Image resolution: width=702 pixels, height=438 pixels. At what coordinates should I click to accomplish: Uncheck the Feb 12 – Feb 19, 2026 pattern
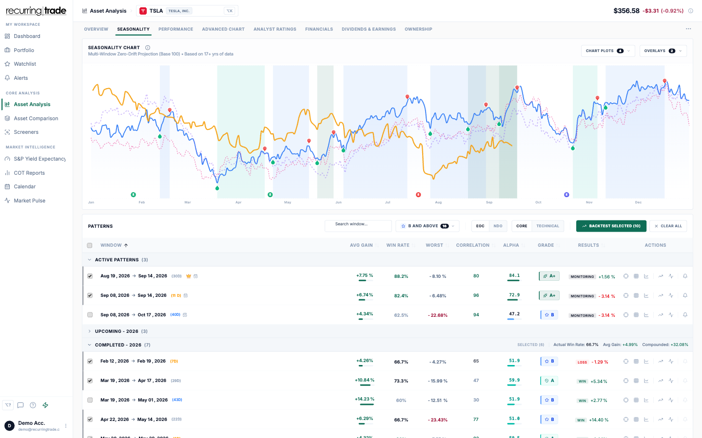coord(90,361)
